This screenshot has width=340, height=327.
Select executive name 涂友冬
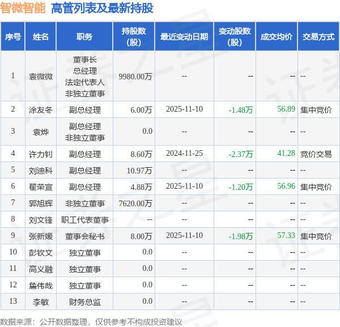coord(41,110)
